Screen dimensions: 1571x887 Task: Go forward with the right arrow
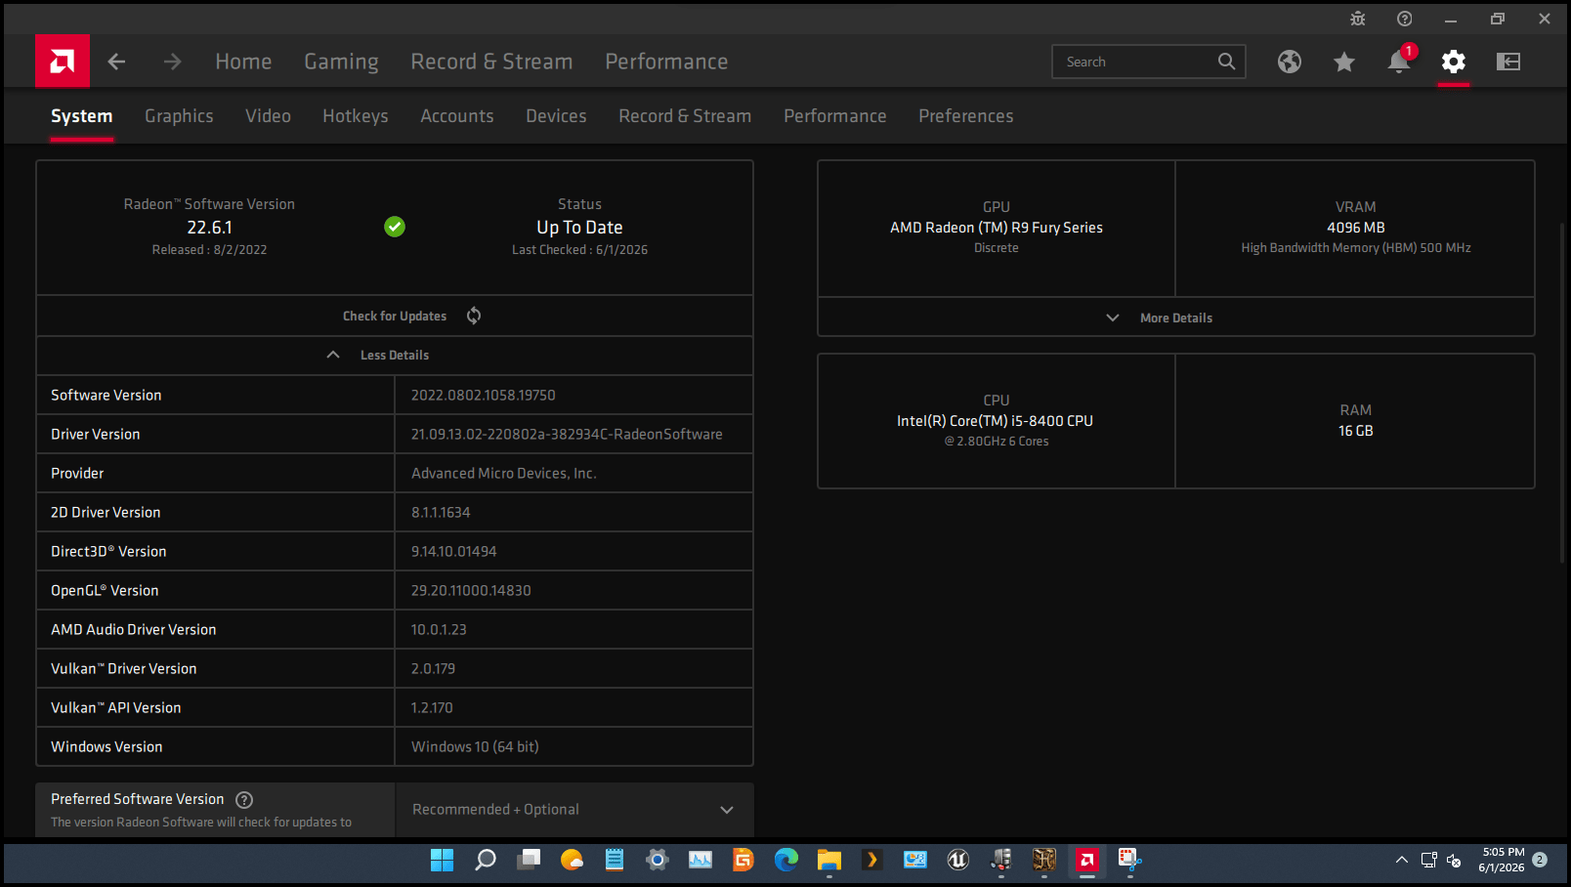pyautogui.click(x=172, y=62)
